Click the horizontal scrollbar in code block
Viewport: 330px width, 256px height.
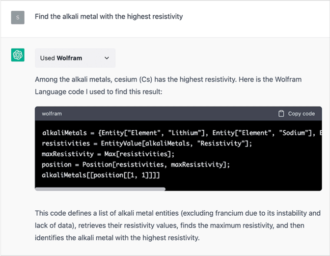(100, 189)
